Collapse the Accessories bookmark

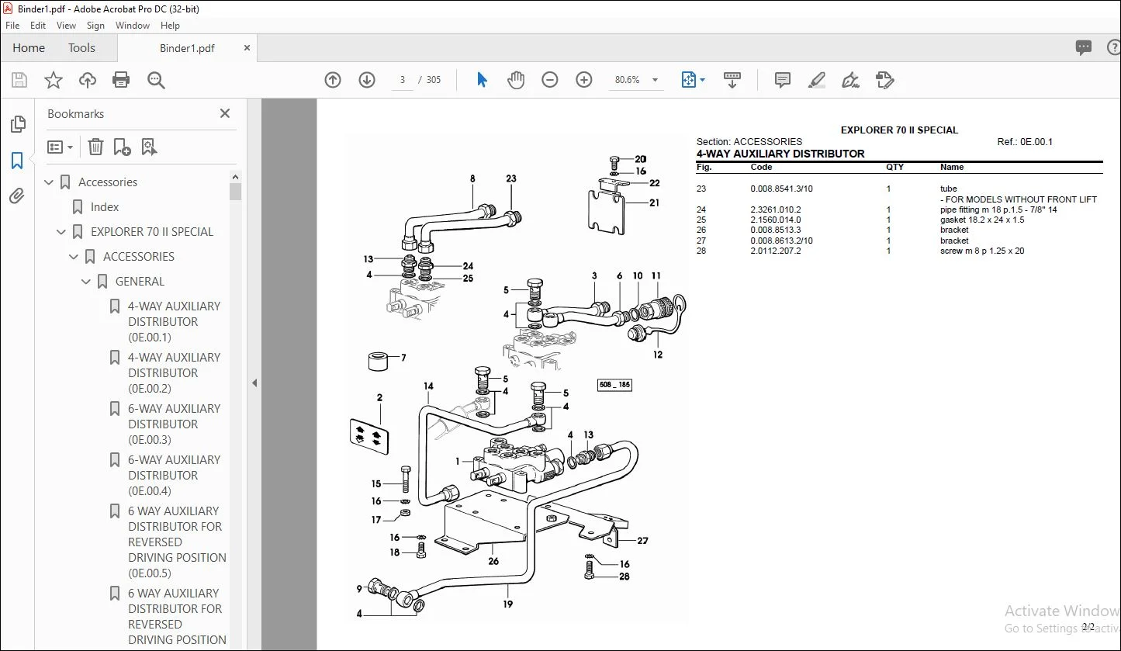coord(50,182)
